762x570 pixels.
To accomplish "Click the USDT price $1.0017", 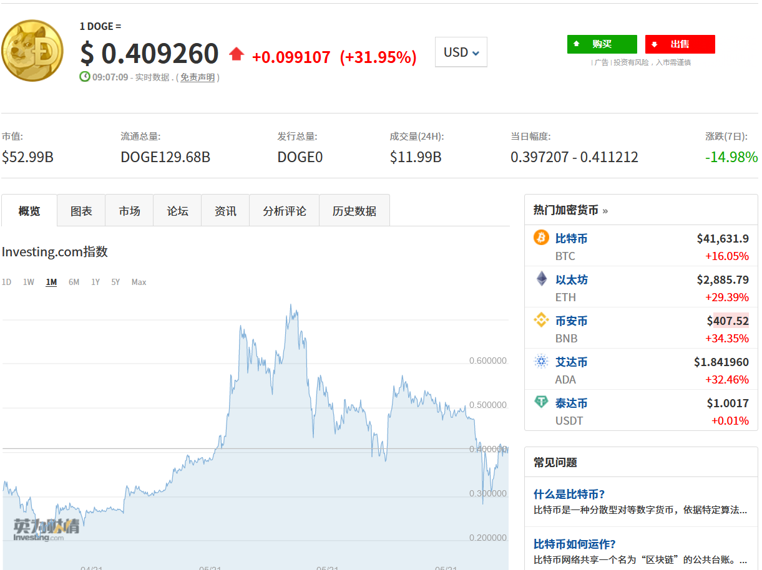I will pos(728,403).
